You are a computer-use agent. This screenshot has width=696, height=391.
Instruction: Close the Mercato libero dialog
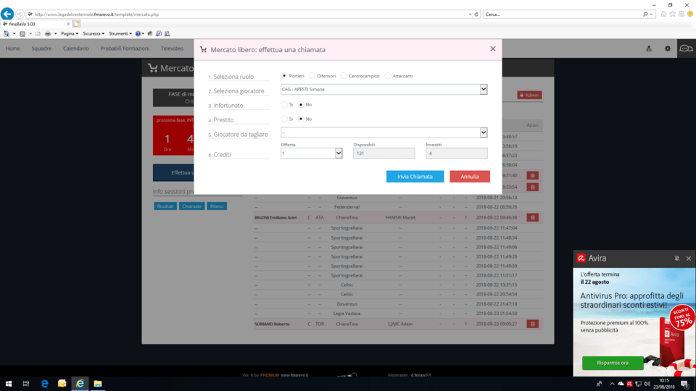493,49
